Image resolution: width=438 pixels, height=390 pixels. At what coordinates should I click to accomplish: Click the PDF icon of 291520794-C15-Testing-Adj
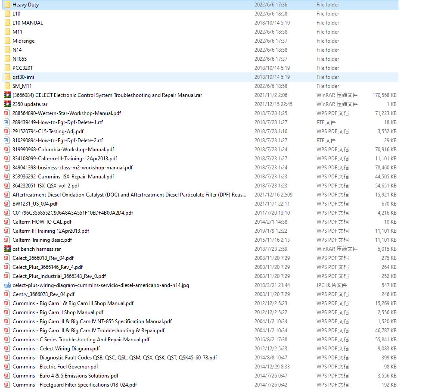[x=7, y=131]
